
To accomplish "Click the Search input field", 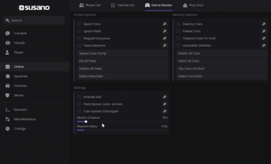I will click(34, 20).
